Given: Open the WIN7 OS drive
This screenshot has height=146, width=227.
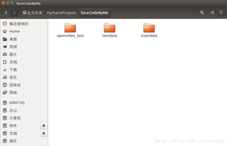Looking at the screenshot, I should point(24,103).
